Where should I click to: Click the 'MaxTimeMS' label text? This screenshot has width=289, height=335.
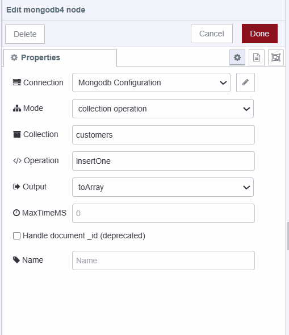(44, 213)
